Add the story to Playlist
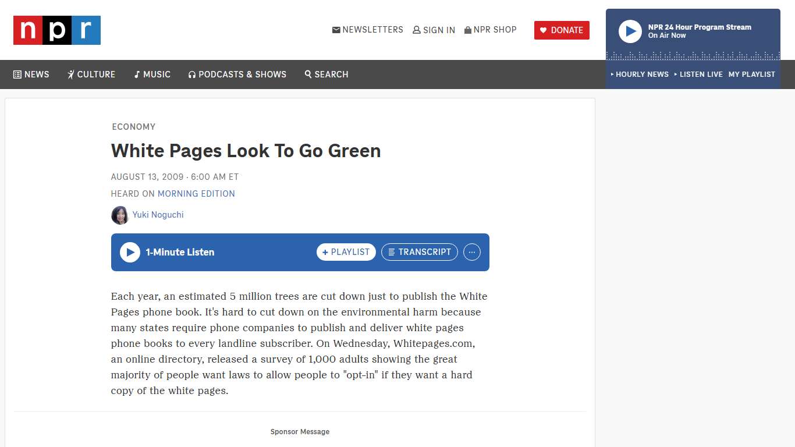The height and width of the screenshot is (447, 795). 346,252
